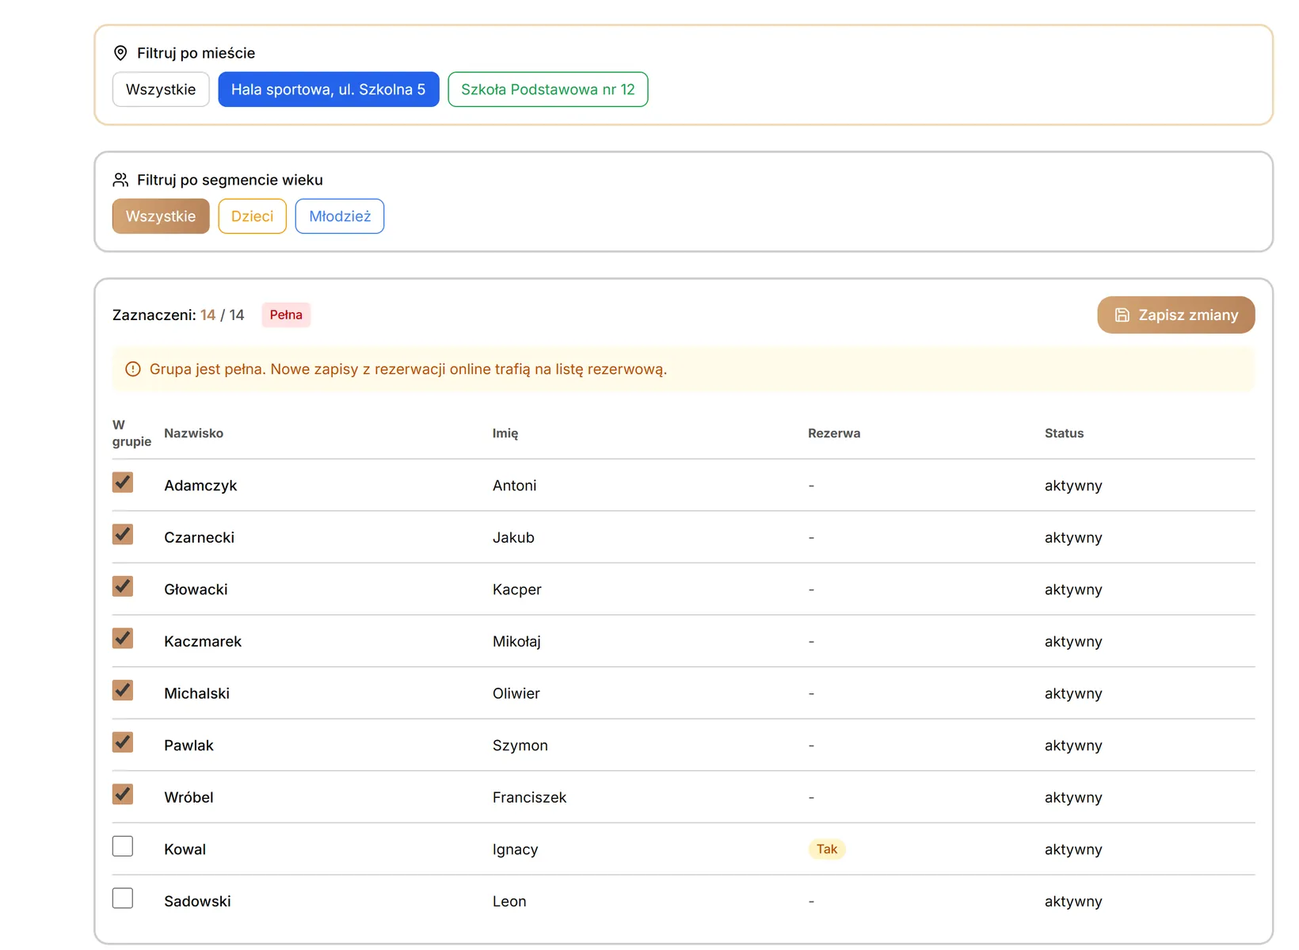Viewport: 1299px width, 950px height.
Task: Click the aktywny status for Adamczyk
Action: coord(1073,486)
